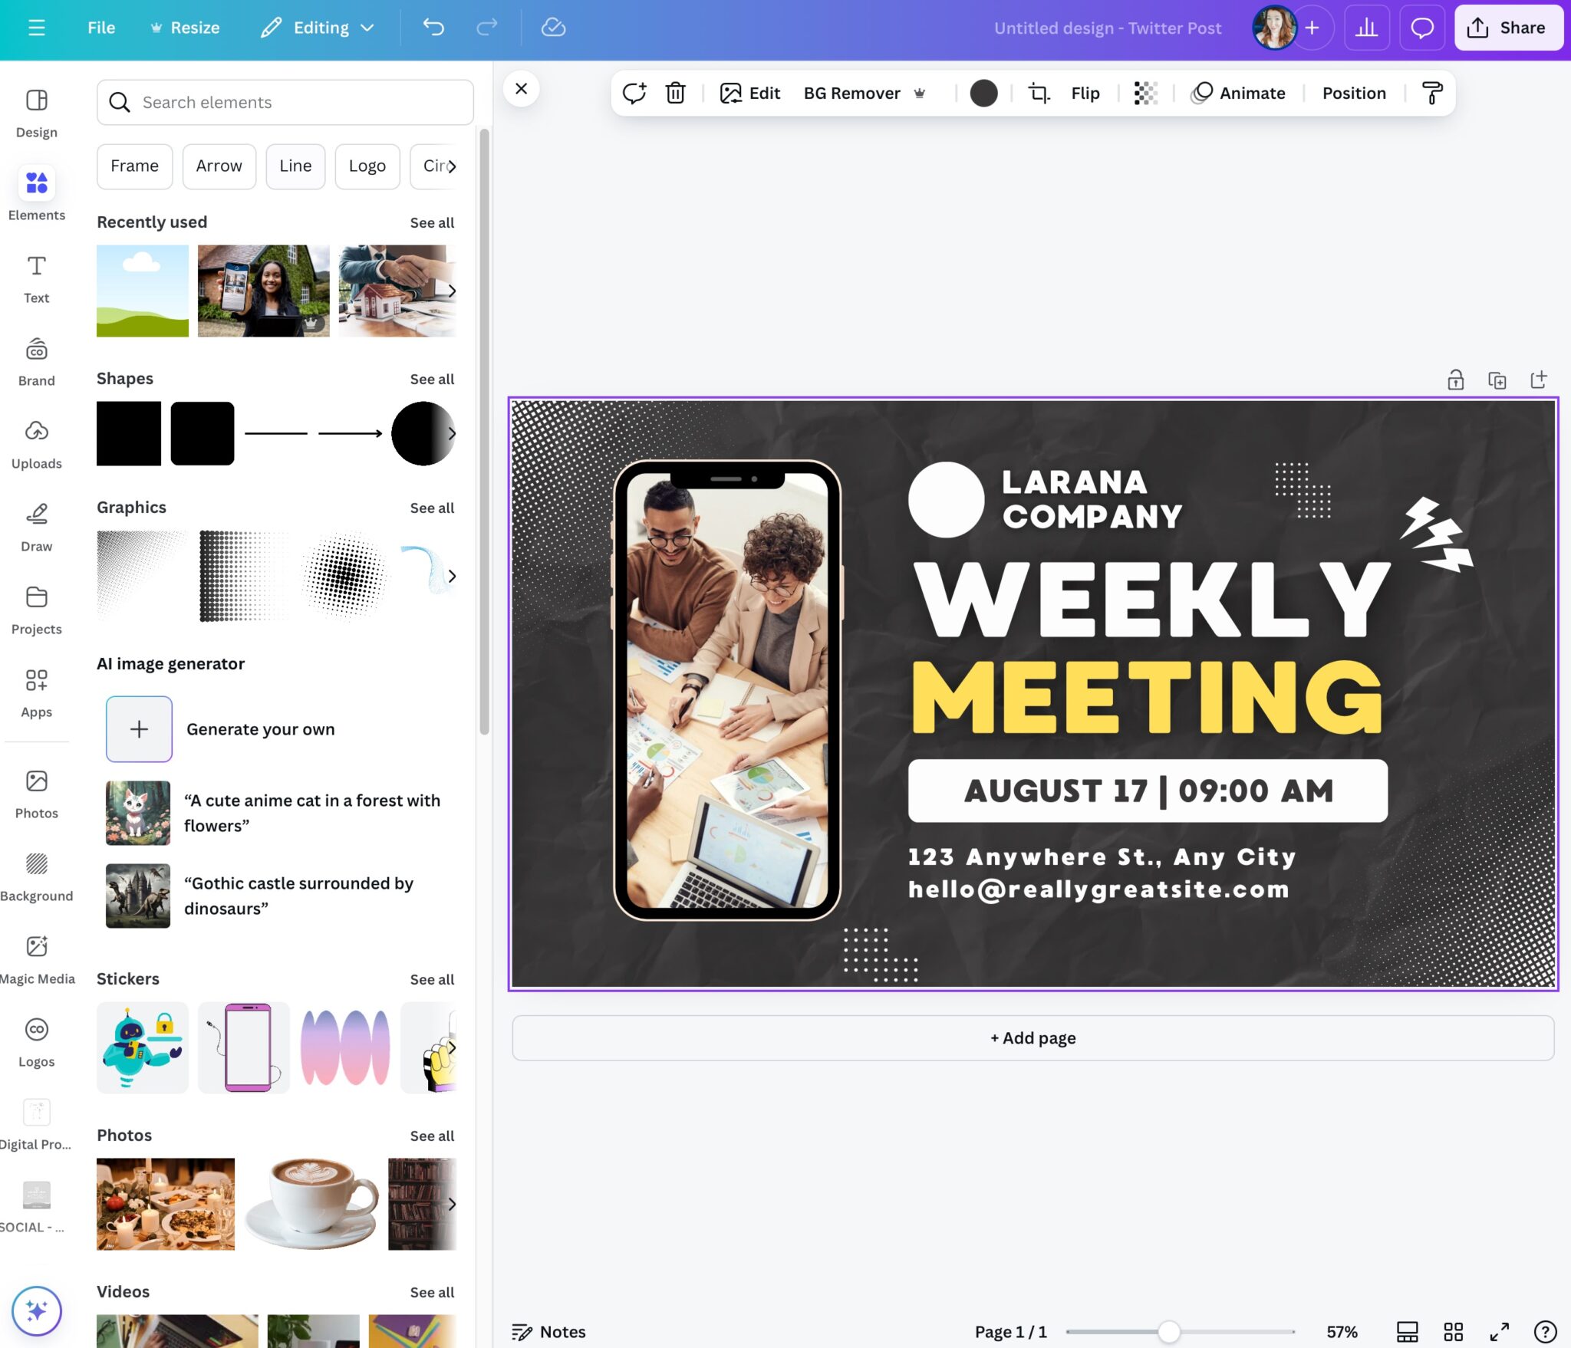This screenshot has height=1348, width=1571.
Task: Toggle fullscreen presentation mode icon
Action: click(1499, 1331)
